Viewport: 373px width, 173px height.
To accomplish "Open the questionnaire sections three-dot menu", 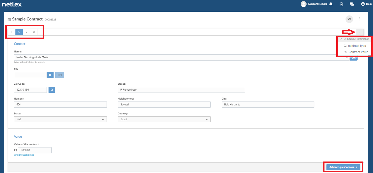I will [x=360, y=32].
